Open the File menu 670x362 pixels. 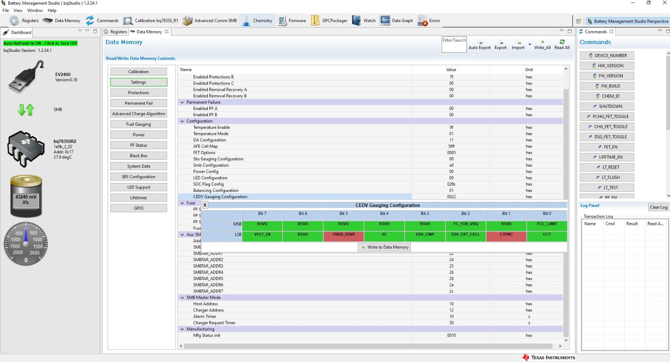[x=5, y=10]
